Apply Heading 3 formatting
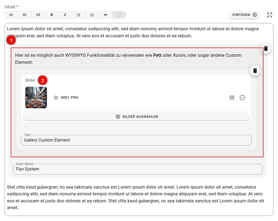This screenshot has height=221, width=278. (38, 15)
